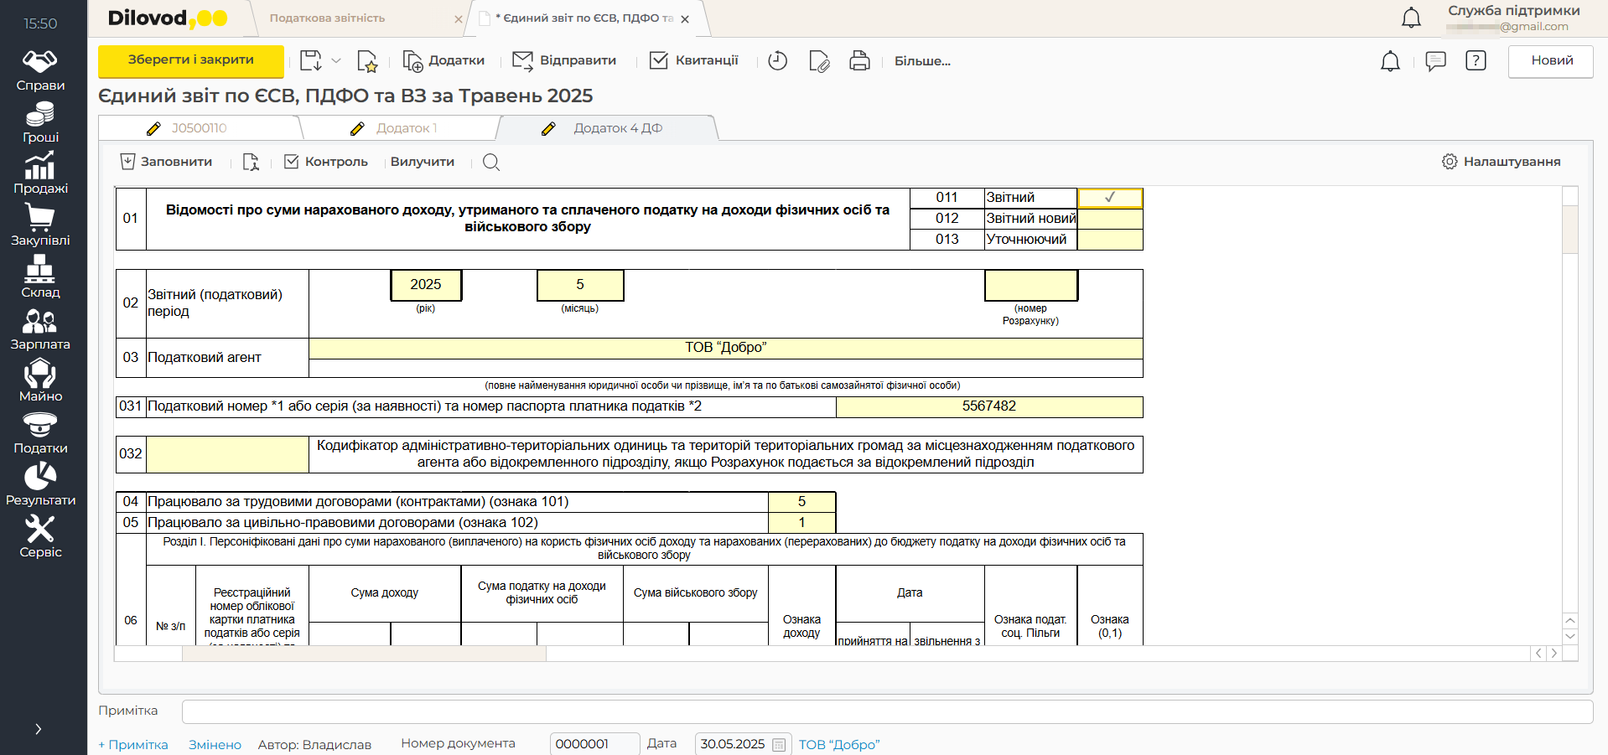Screen dimensions: 1608x755
Task: Open the chat messages icon
Action: (1435, 61)
